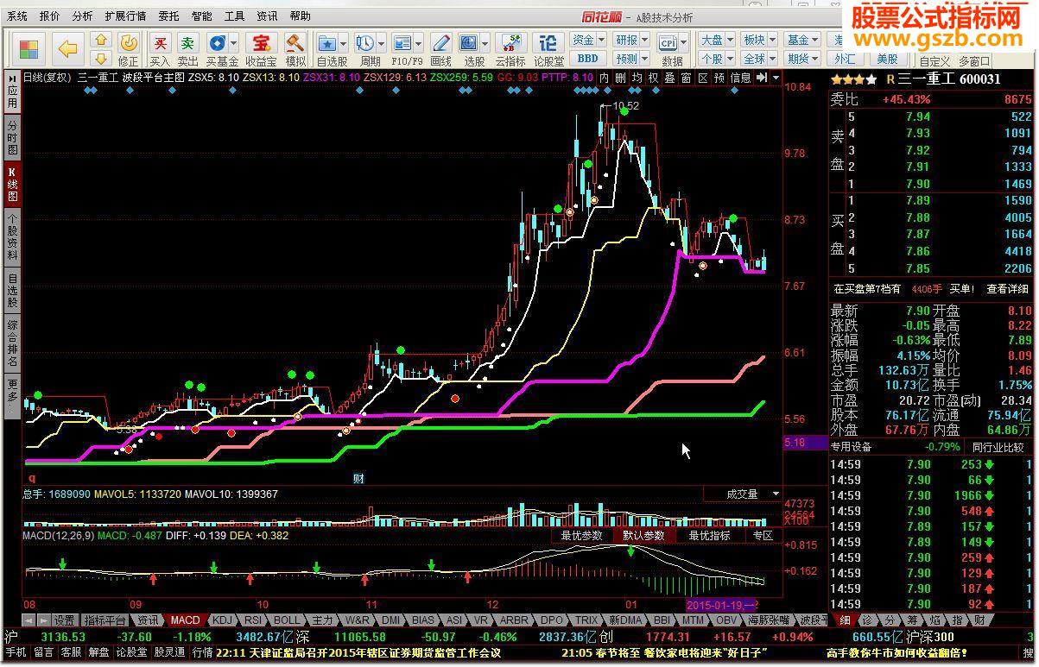Toggle the 区 range option
The width and height of the screenshot is (1039, 667).
702,77
